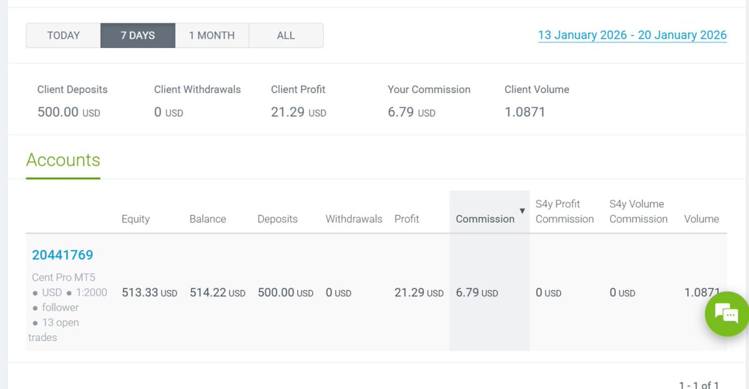Click the Client Volume 1.0871 summary value

coord(525,112)
